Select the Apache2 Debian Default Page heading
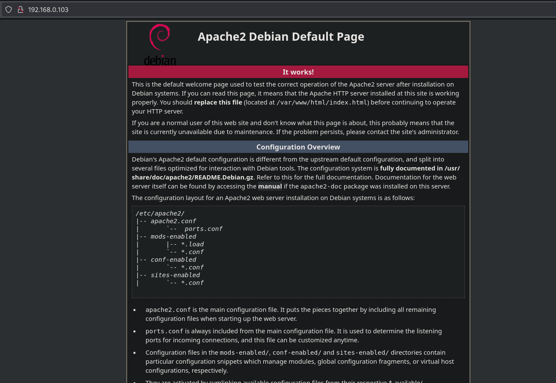 [281, 36]
